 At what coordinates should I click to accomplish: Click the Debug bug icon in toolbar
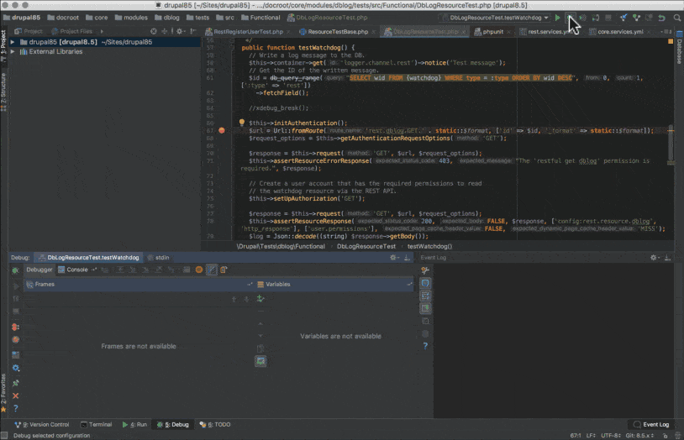coord(570,18)
